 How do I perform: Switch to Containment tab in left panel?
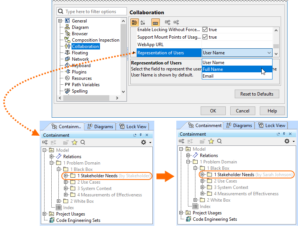pyautogui.click(x=66, y=127)
